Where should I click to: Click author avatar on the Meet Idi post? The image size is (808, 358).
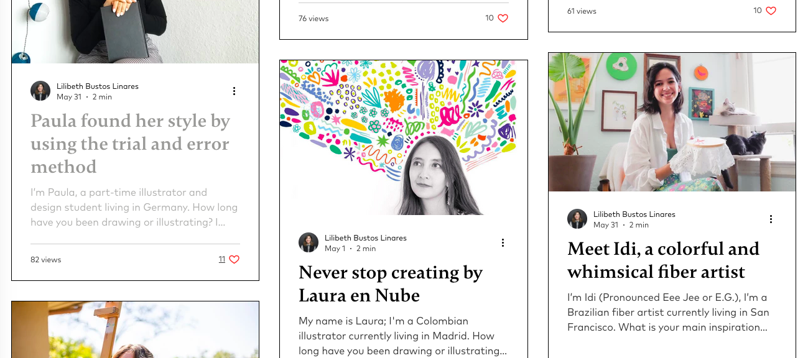[x=577, y=219]
